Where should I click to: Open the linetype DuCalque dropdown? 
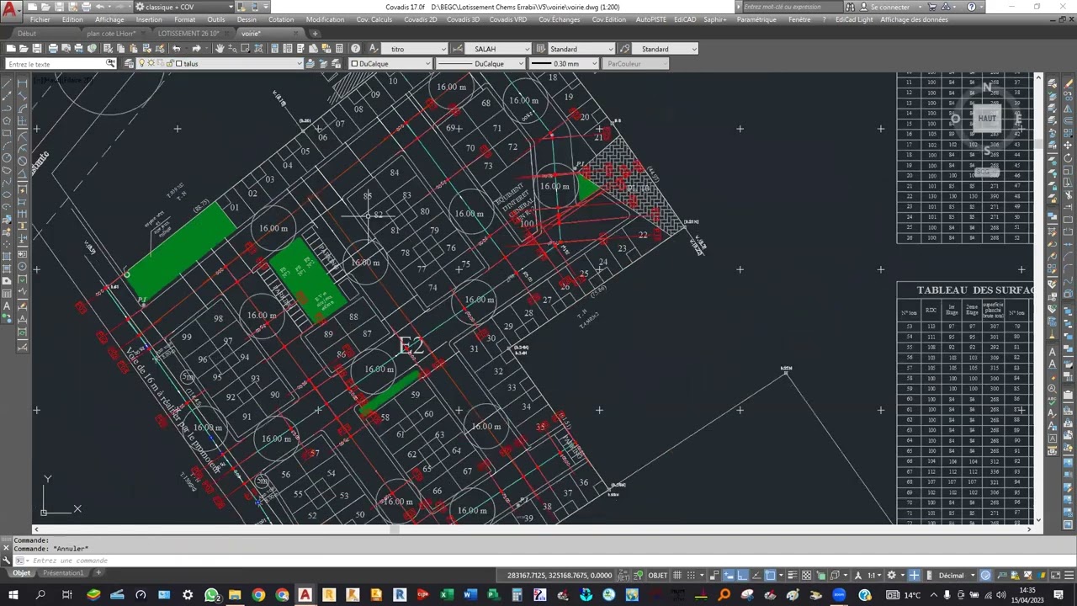pyautogui.click(x=480, y=64)
